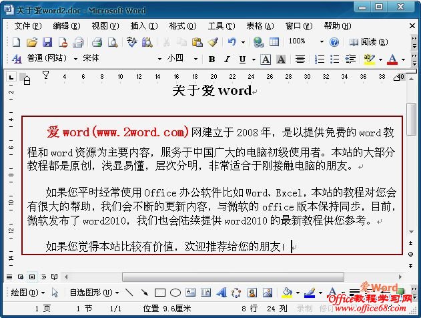Expand the highlight color dropdown arrow
This screenshot has height=318, width=421.
coord(380,59)
